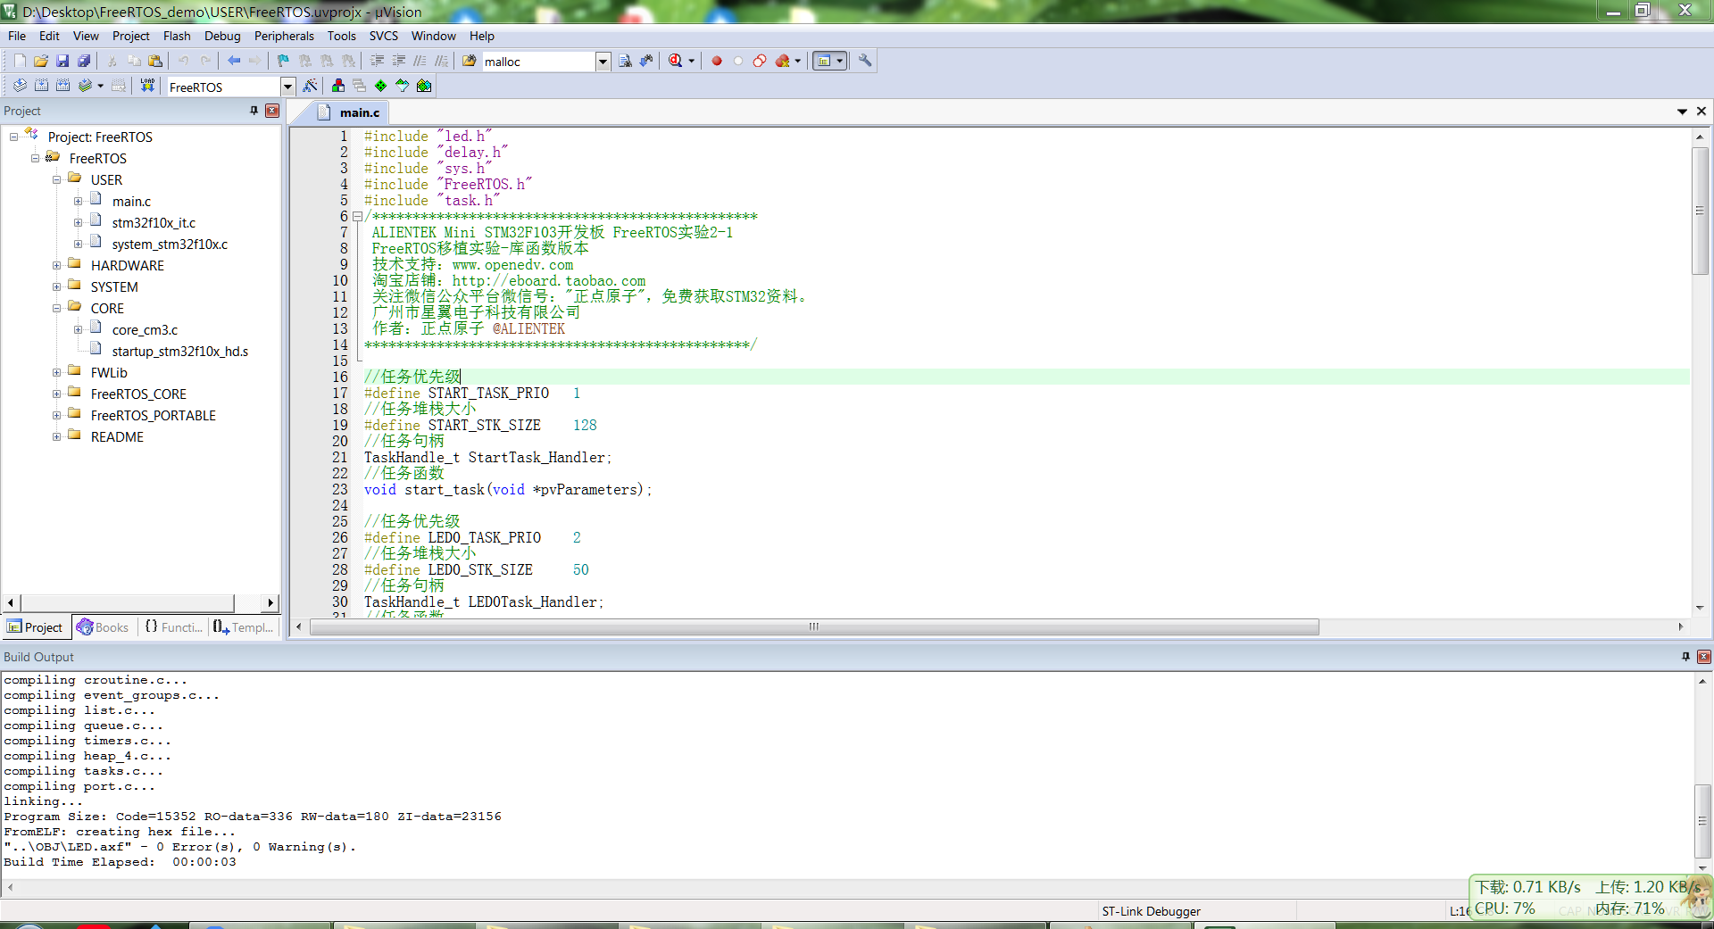The height and width of the screenshot is (929, 1714).
Task: Open Find in Files dialog icon
Action: 470,61
